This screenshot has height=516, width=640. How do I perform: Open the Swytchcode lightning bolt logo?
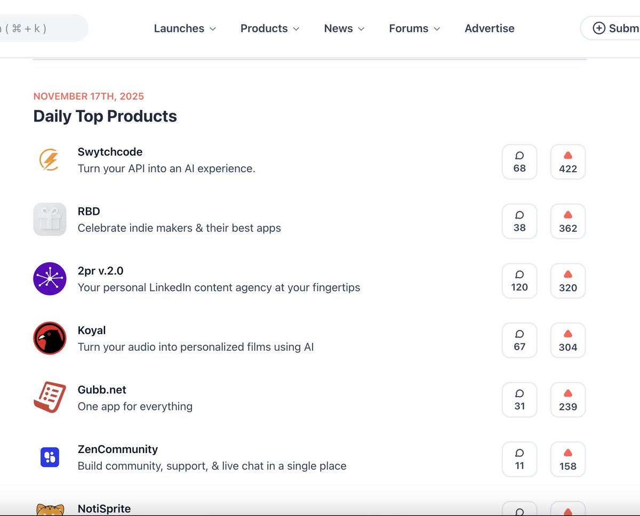pyautogui.click(x=50, y=160)
